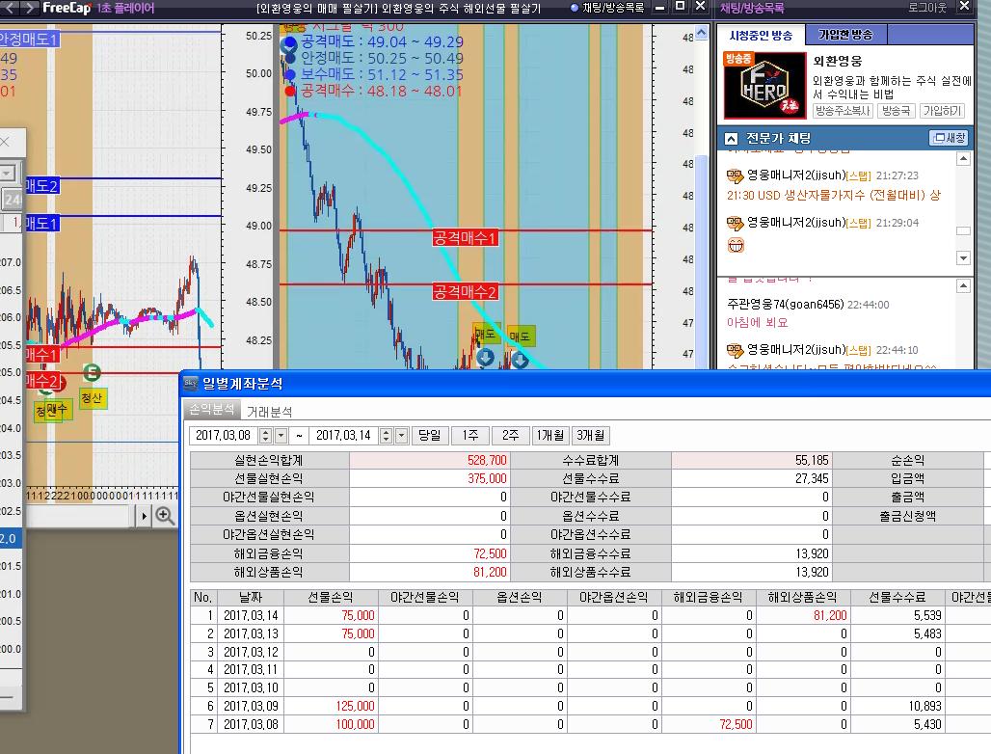The width and height of the screenshot is (991, 754).
Task: Collapse the 전문가 채팅 panel header arrow
Action: [731, 139]
